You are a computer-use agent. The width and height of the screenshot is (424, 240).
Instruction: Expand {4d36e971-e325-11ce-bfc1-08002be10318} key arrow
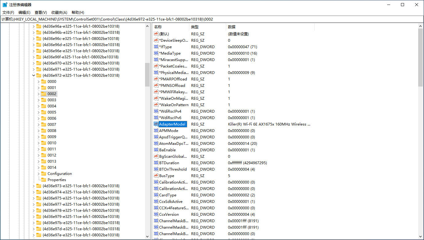(33, 69)
